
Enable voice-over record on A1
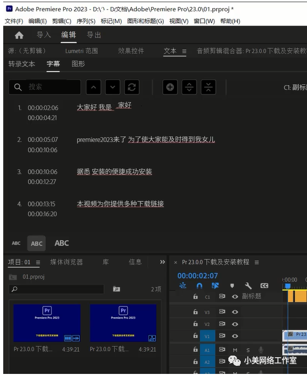pyautogui.click(x=261, y=350)
